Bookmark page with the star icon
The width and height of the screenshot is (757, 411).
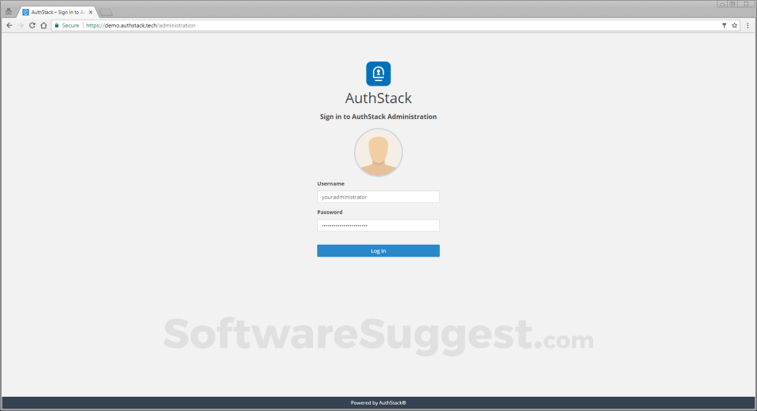coord(734,25)
